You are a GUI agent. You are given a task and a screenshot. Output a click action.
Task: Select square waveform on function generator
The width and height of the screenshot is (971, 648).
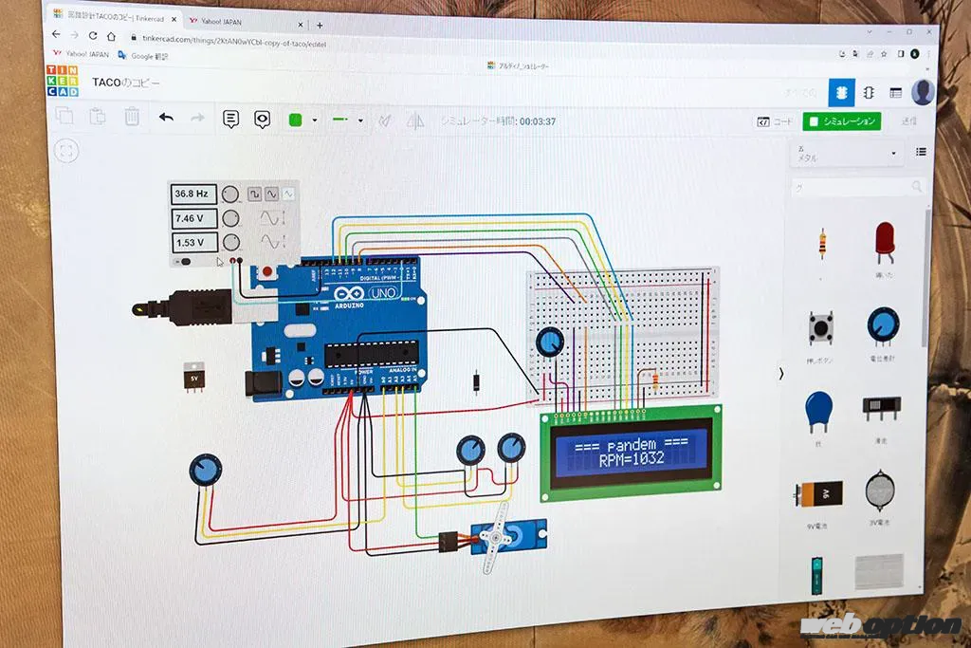coord(255,194)
